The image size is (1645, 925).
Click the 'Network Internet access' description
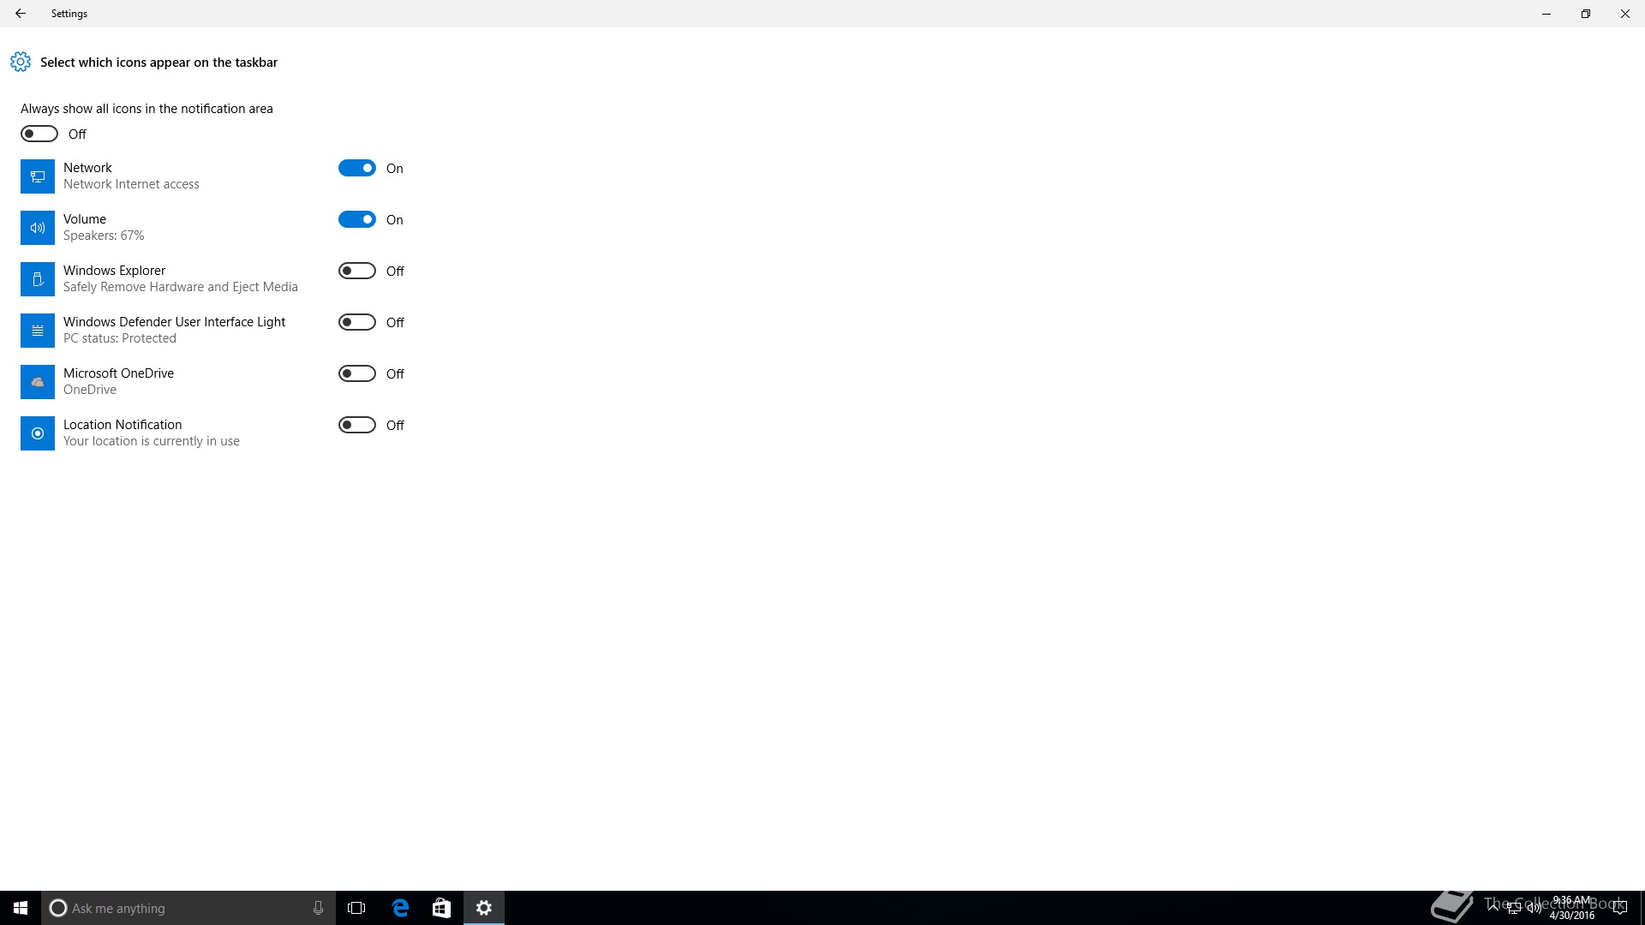(131, 184)
